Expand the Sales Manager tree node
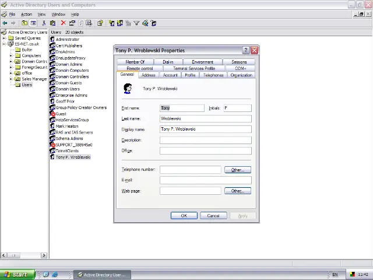This screenshot has height=280, width=373. click(10, 79)
